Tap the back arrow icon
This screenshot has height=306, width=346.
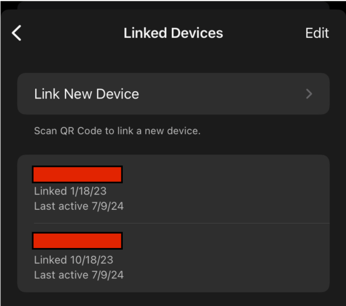coord(17,33)
